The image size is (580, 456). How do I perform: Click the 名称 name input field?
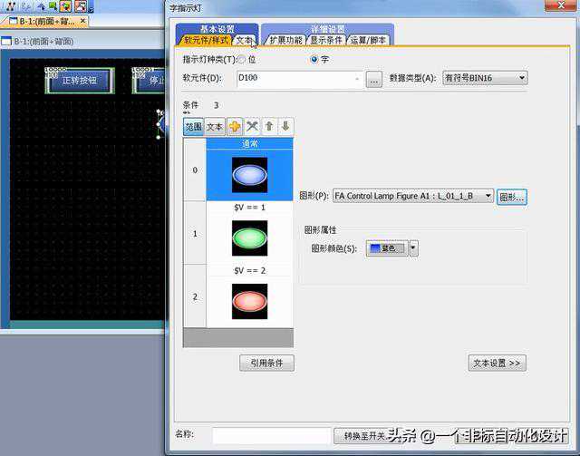(272, 436)
